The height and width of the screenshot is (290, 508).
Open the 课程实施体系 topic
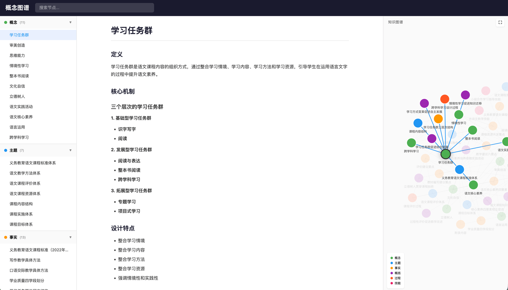click(x=38, y=214)
